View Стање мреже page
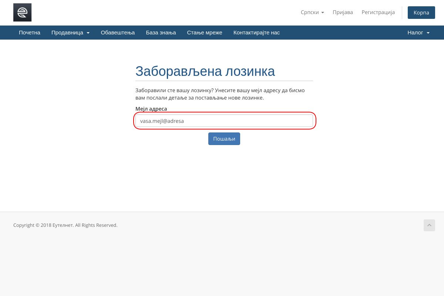The width and height of the screenshot is (444, 296). pos(205,33)
